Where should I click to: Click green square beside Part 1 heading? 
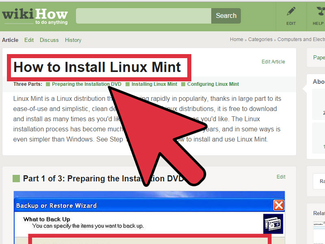point(16,179)
